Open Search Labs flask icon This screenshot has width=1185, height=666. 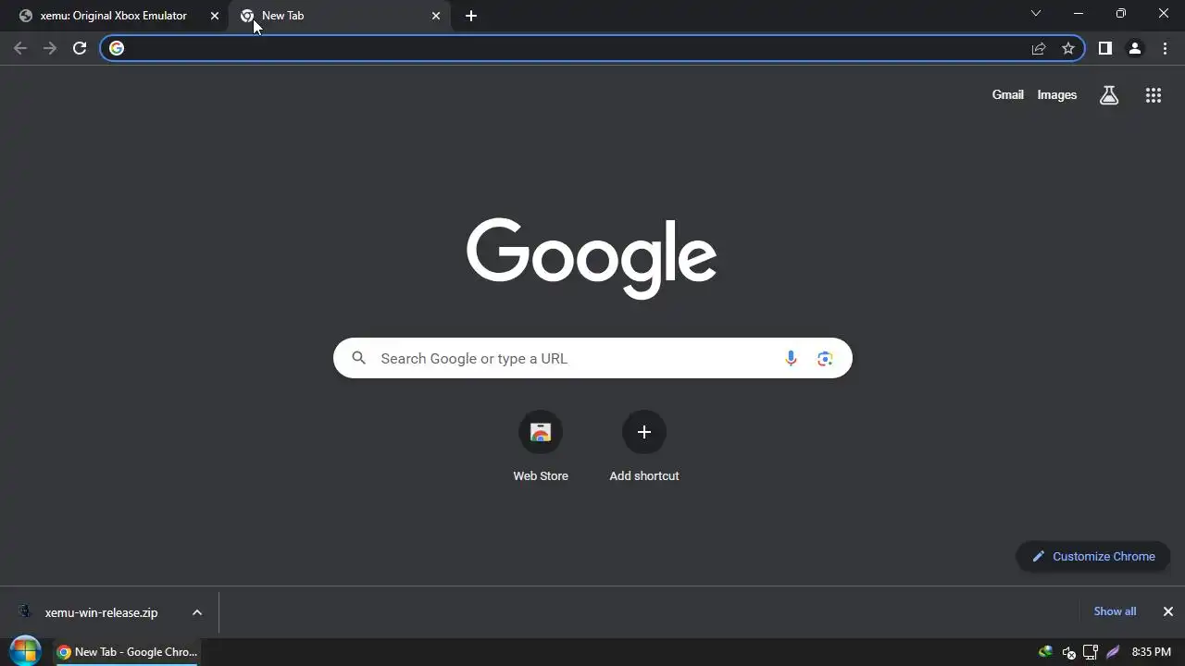click(1109, 94)
